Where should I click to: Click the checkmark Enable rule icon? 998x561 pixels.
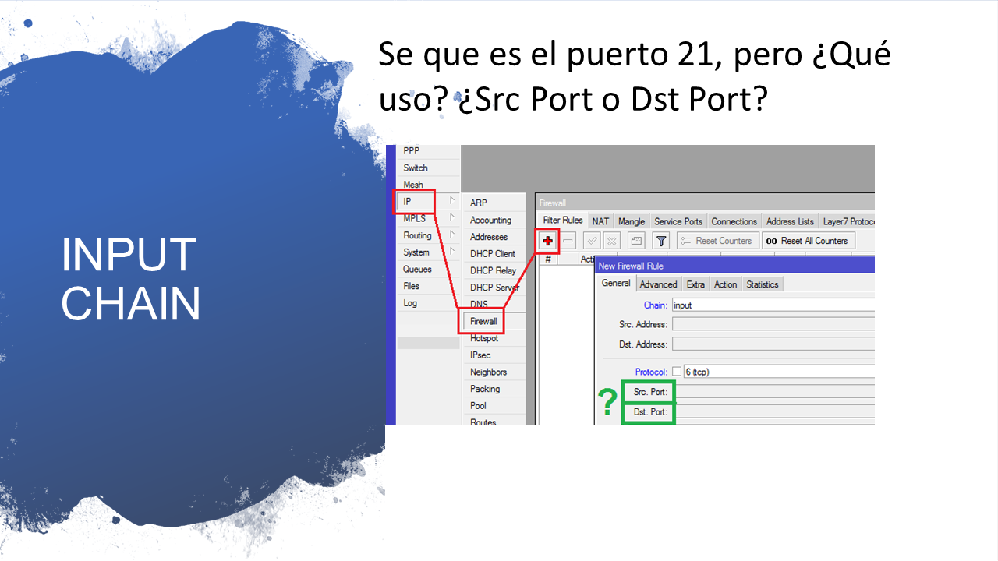coord(592,241)
